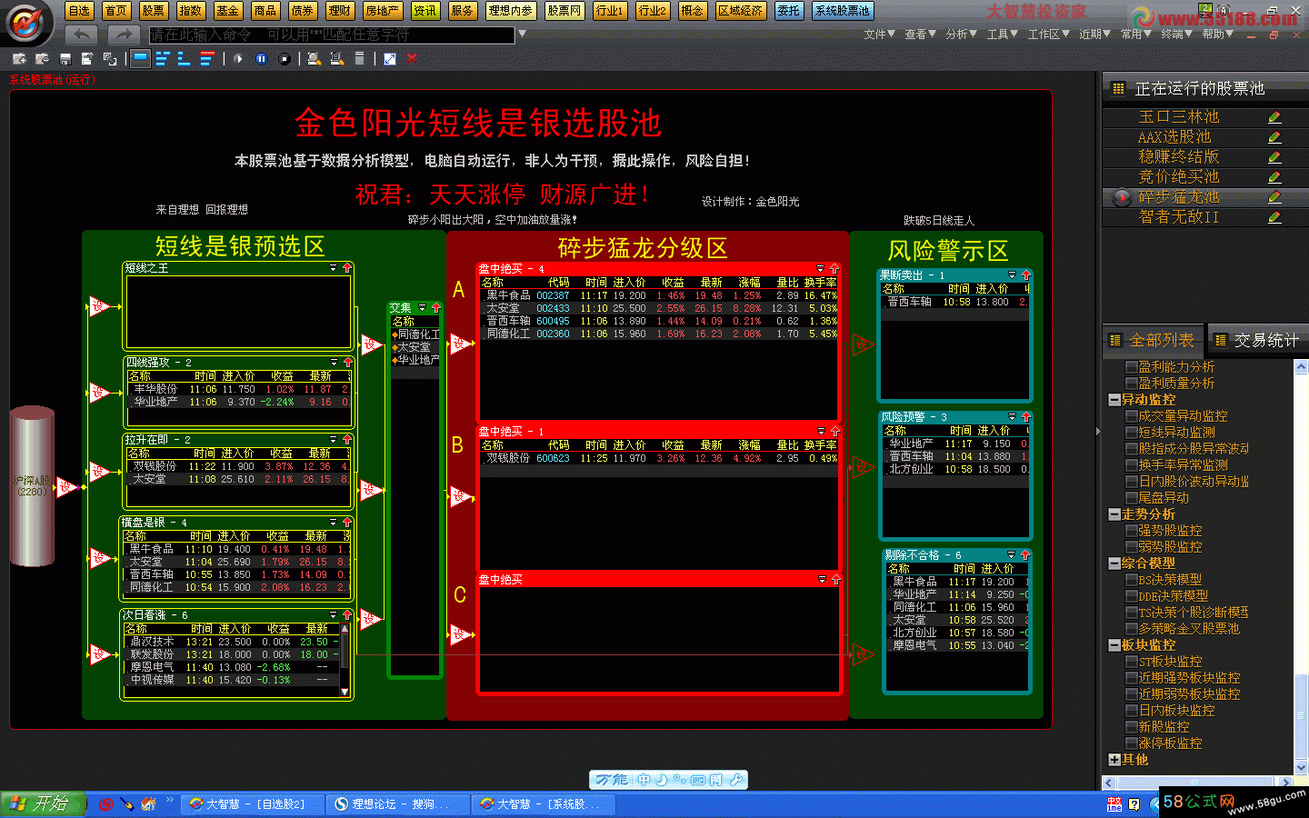This screenshot has height=818, width=1309.
Task: Edit the AAX选股池 pool via pencil icon
Action: (1274, 137)
